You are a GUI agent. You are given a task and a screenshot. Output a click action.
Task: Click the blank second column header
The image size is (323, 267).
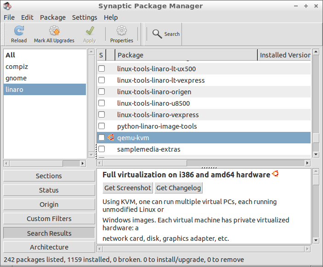click(x=111, y=55)
